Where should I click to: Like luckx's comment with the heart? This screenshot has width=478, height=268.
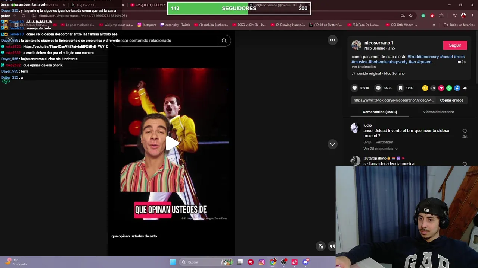[465, 131]
